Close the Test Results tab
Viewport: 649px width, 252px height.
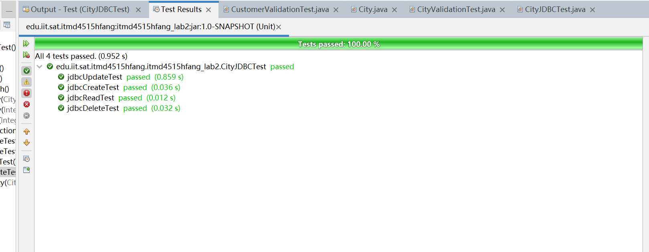(208, 10)
